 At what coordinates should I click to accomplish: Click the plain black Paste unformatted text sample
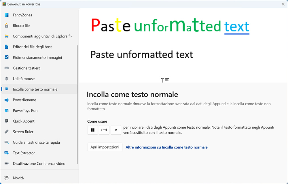(142, 55)
